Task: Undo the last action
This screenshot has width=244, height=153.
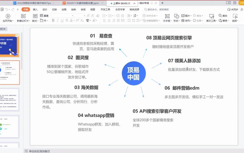Action: click(x=7, y=9)
